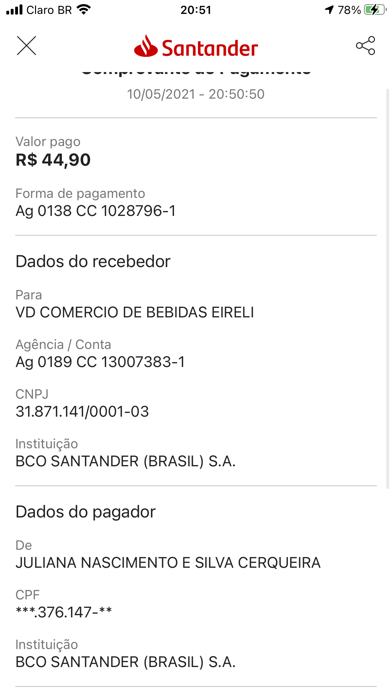Tap the cellular signal bars icon
The height and width of the screenshot is (698, 392).
tap(15, 10)
